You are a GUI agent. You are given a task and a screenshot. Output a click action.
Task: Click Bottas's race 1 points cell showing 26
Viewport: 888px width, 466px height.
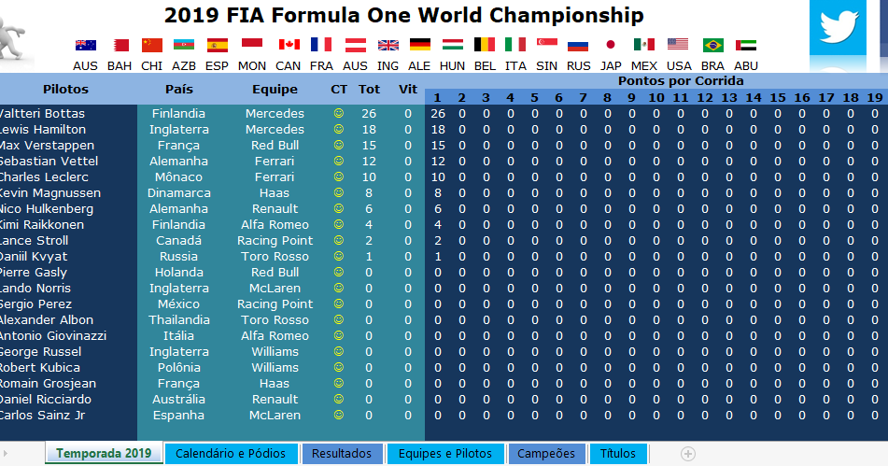point(438,113)
